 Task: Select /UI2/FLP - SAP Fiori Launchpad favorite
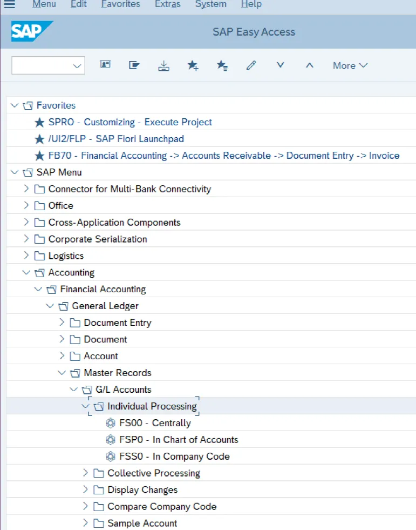[x=116, y=139]
